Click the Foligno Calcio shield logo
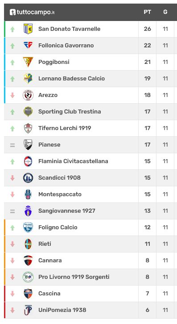177x324 pixels. pos(28,227)
